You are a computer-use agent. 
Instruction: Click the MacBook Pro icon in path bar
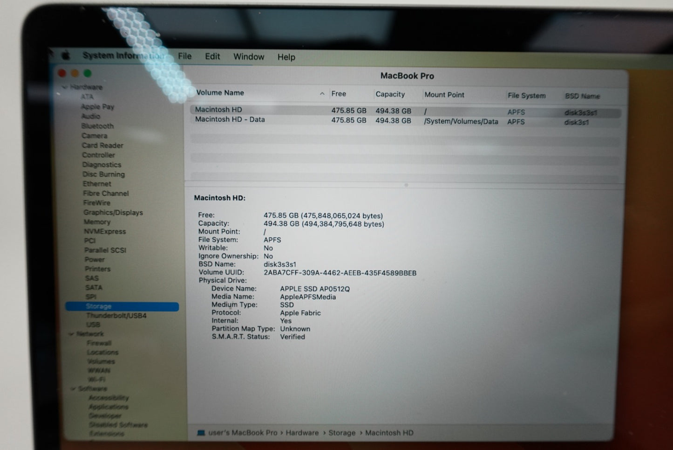pos(201,433)
